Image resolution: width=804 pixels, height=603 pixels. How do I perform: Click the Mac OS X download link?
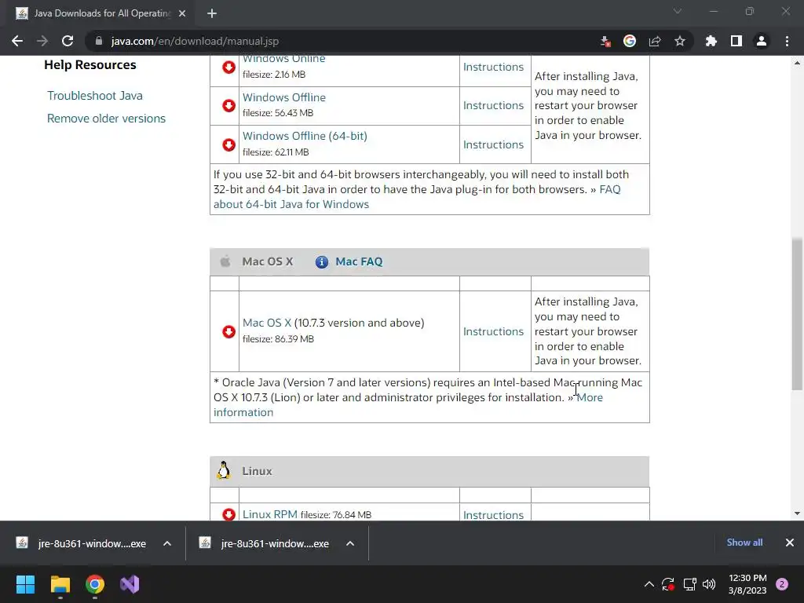267,323
